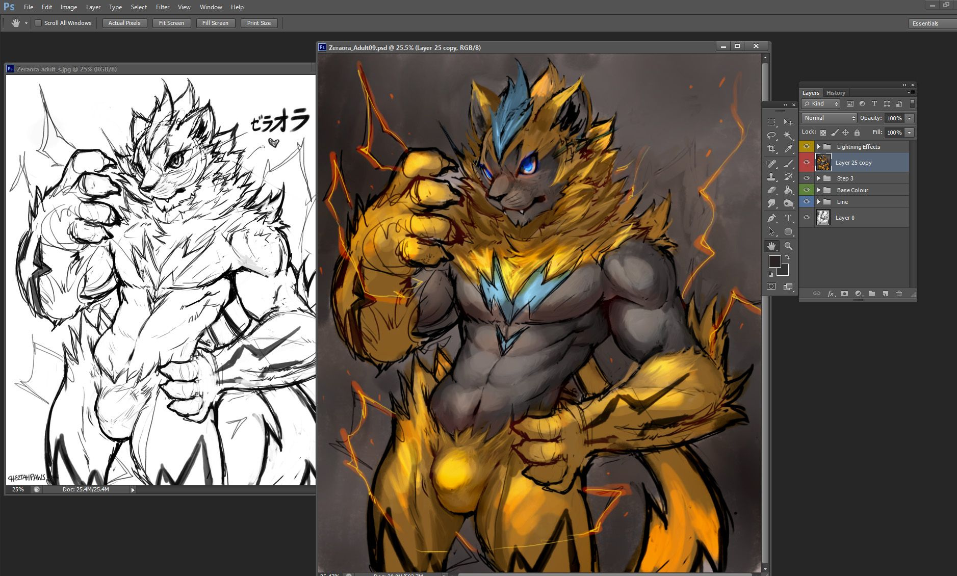Image resolution: width=957 pixels, height=576 pixels.
Task: Select the Horizontal Type tool
Action: 788,218
